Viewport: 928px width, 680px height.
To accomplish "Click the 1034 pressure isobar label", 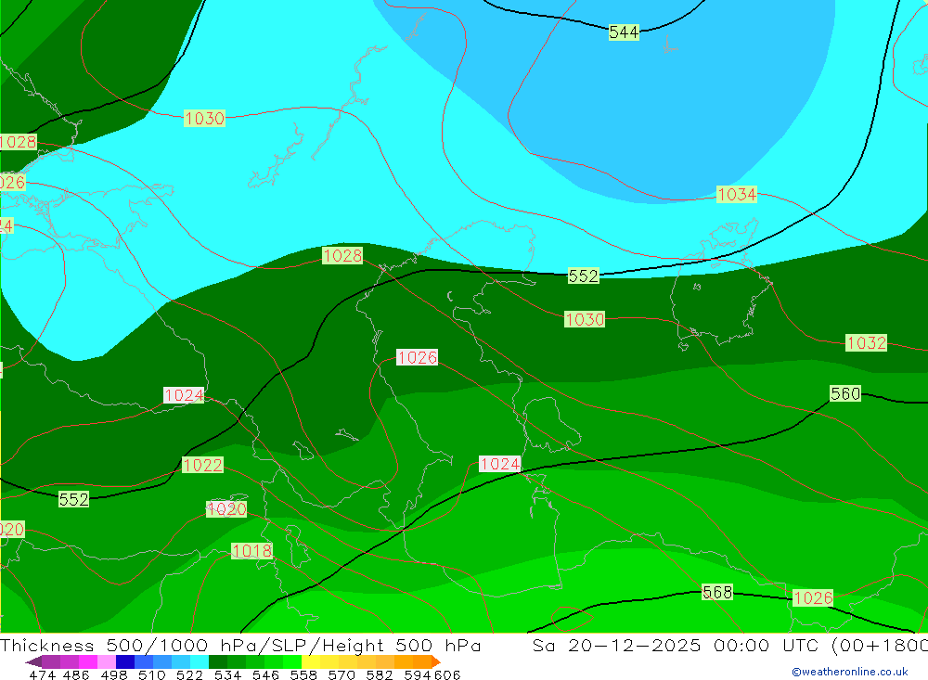I will coord(736,194).
